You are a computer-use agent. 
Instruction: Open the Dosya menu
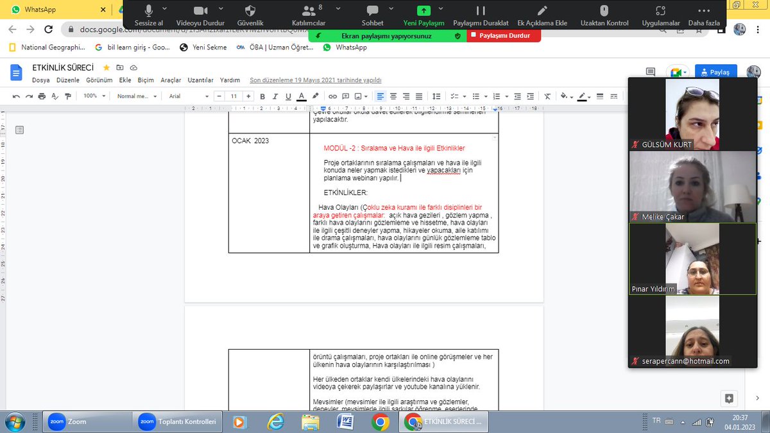pos(41,80)
